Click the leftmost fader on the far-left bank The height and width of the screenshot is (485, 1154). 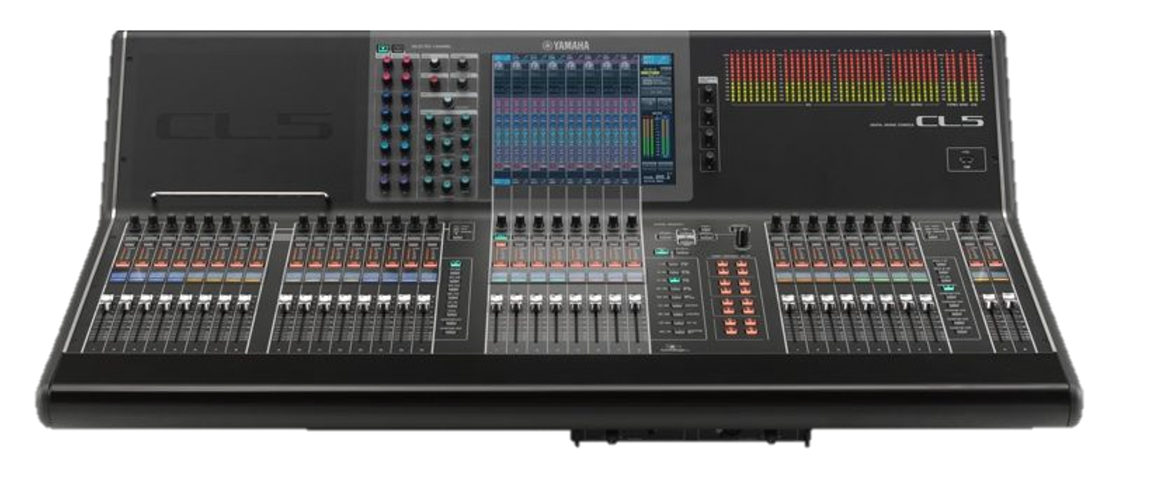(105, 299)
